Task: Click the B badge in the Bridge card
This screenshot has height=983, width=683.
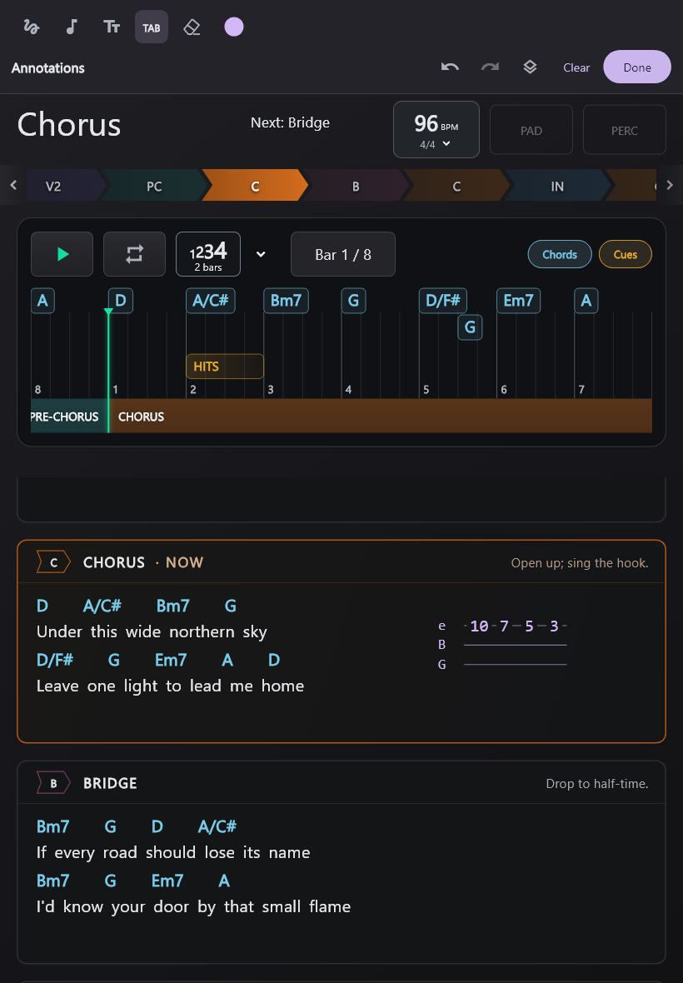Action: 54,783
